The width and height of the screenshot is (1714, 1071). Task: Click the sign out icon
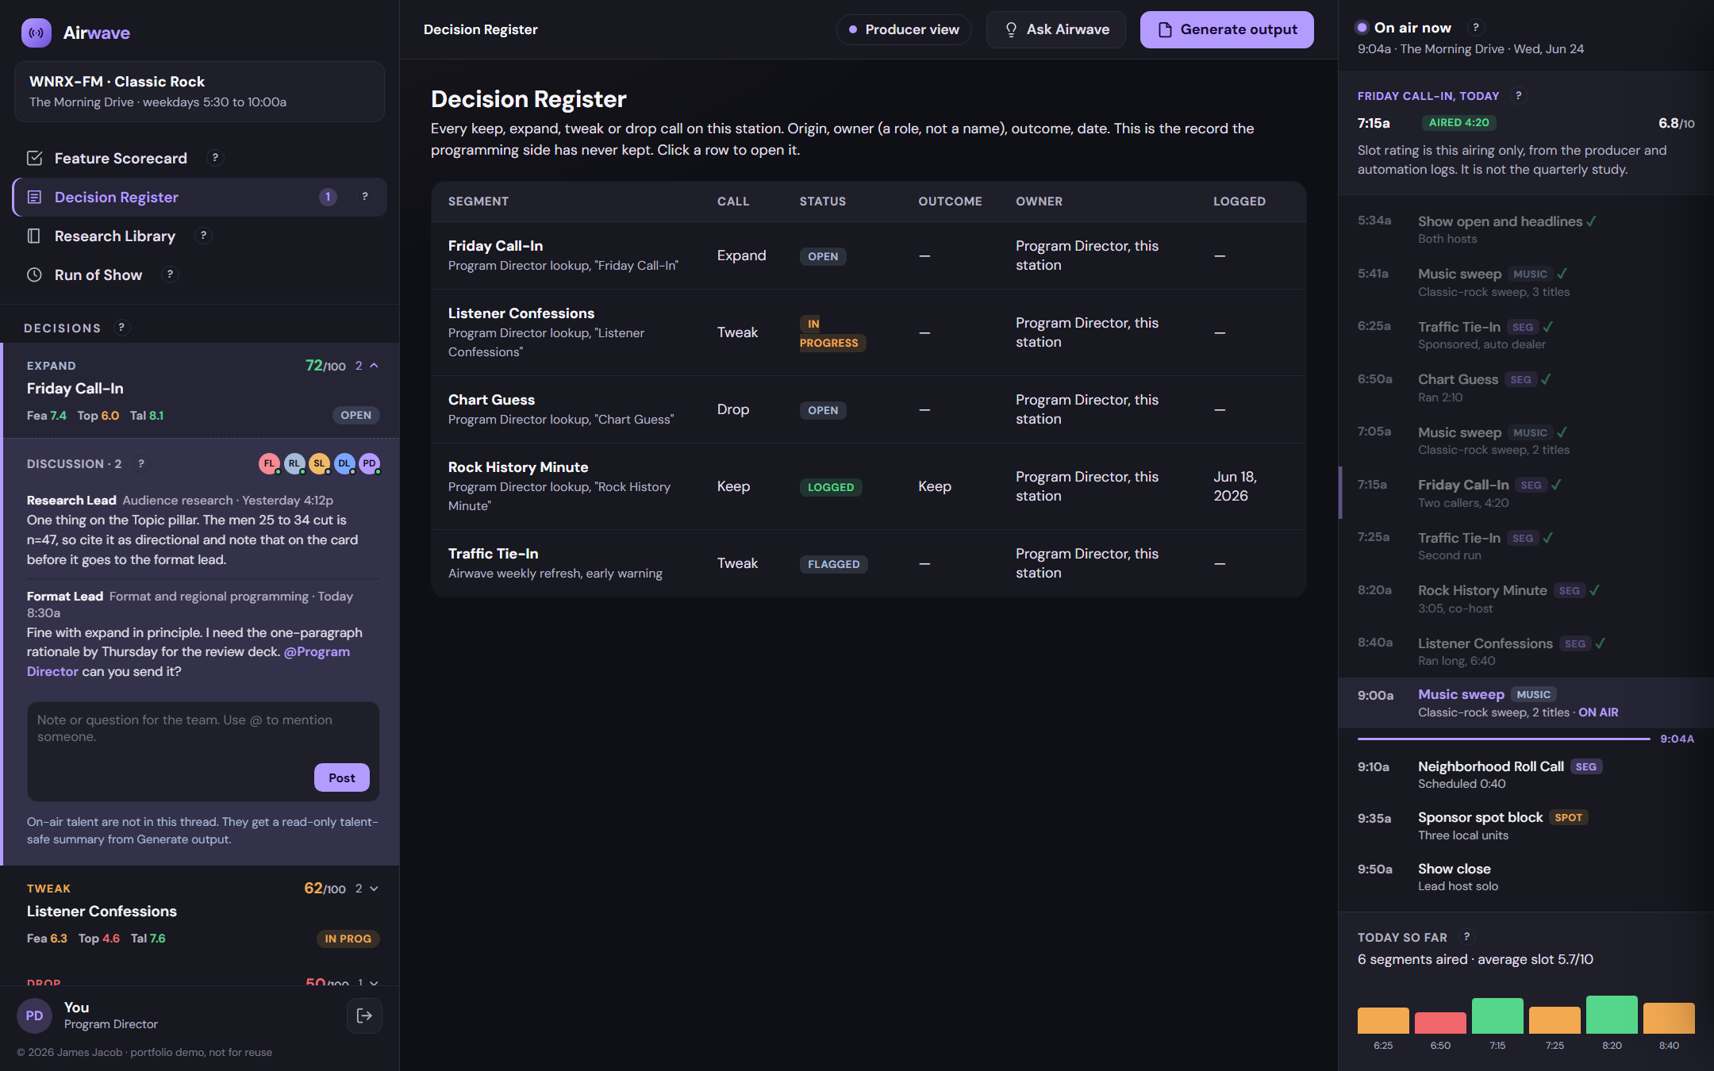tap(364, 1015)
